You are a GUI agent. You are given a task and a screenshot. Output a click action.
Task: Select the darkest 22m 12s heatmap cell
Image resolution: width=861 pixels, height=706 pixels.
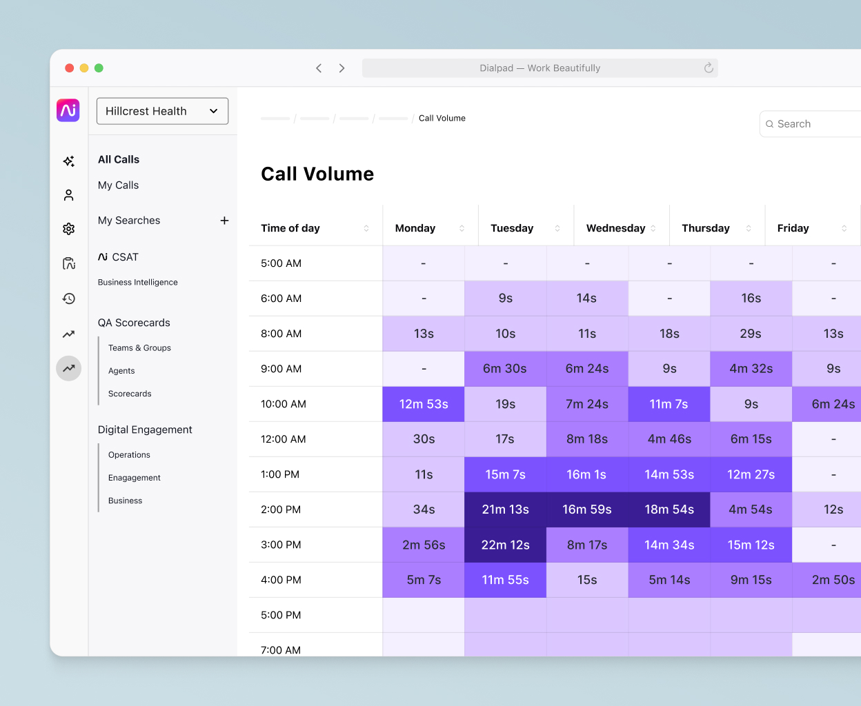click(505, 545)
